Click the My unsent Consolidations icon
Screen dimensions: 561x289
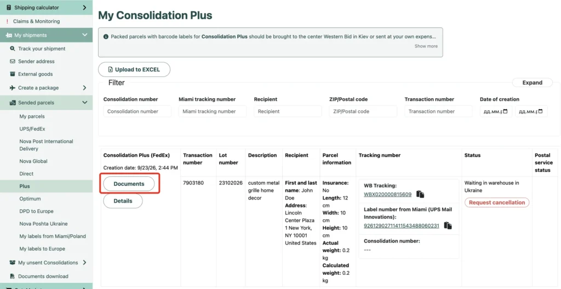click(x=13, y=263)
